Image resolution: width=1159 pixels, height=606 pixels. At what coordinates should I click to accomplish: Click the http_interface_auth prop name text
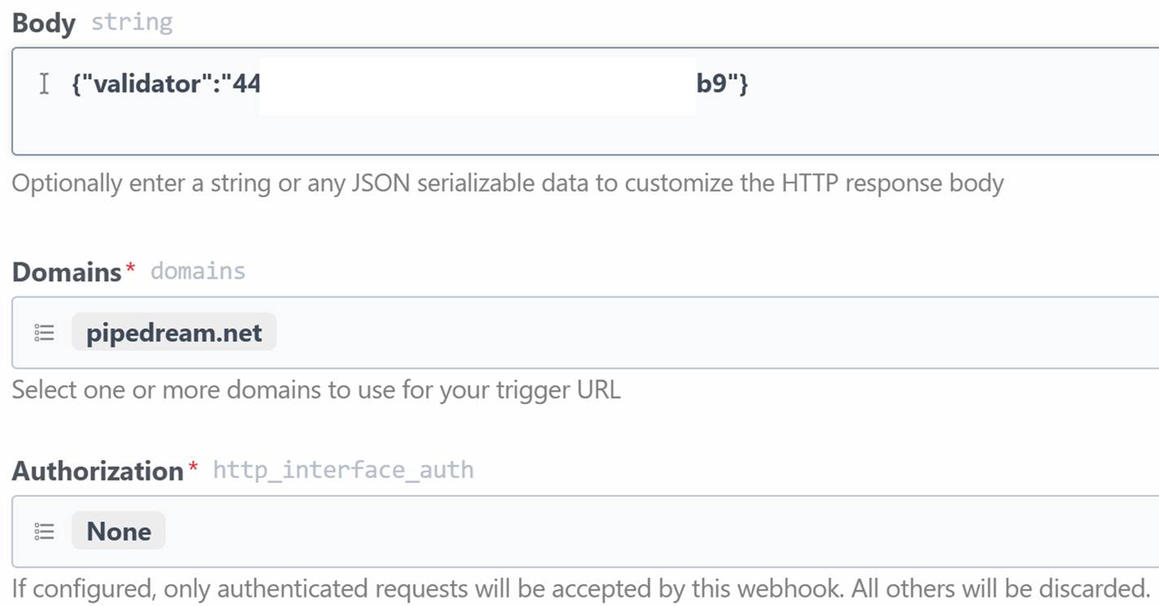[343, 469]
